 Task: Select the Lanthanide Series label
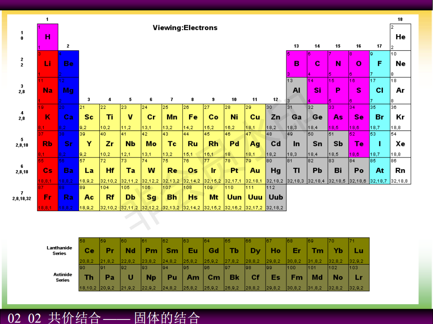59,251
